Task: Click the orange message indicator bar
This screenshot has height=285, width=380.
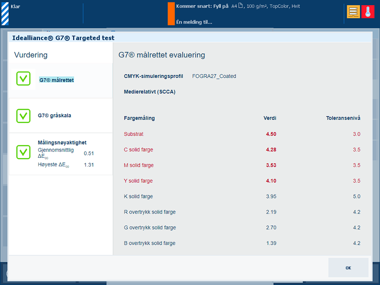Action: (x=171, y=14)
